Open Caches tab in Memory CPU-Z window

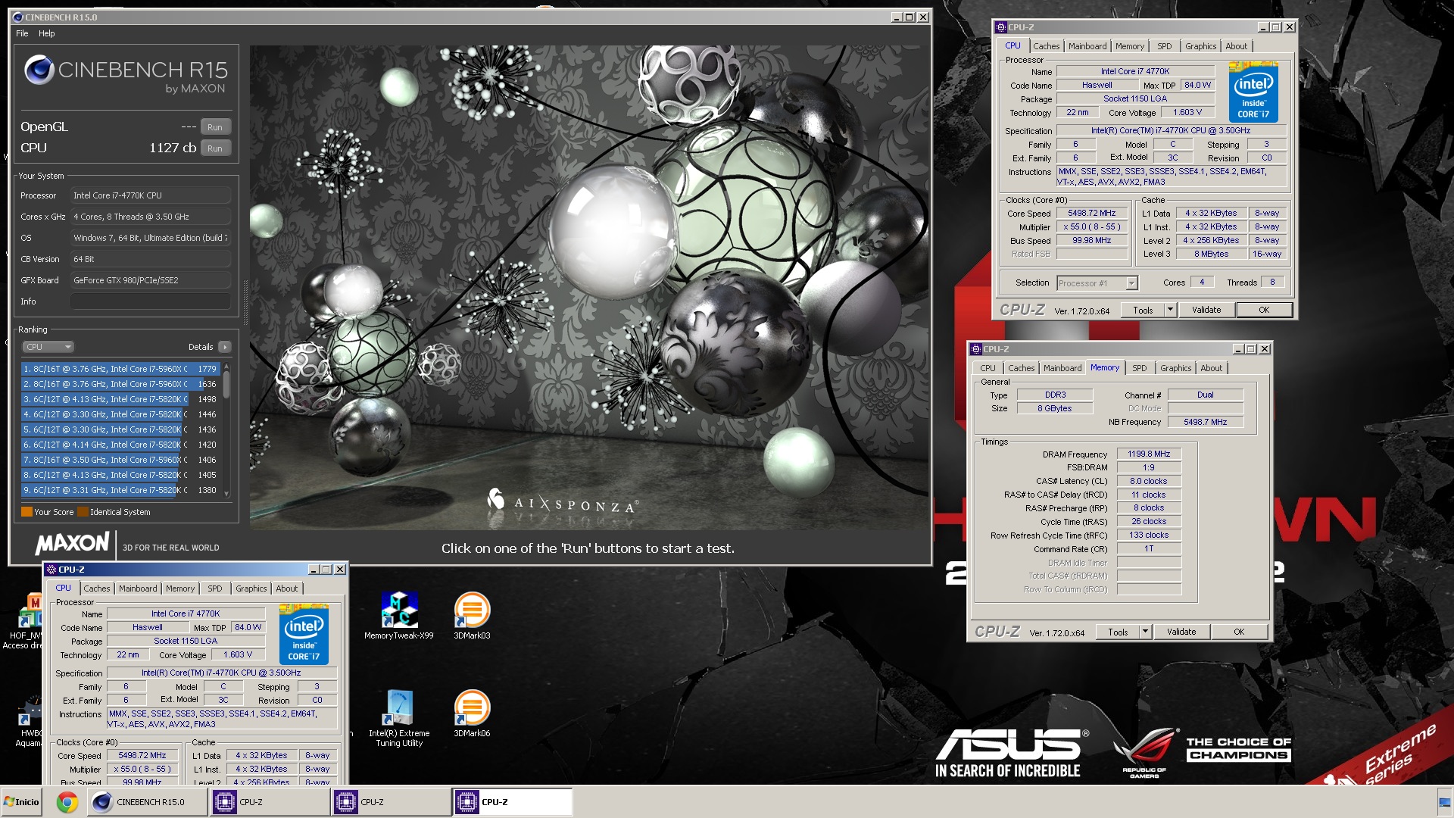(x=1021, y=368)
